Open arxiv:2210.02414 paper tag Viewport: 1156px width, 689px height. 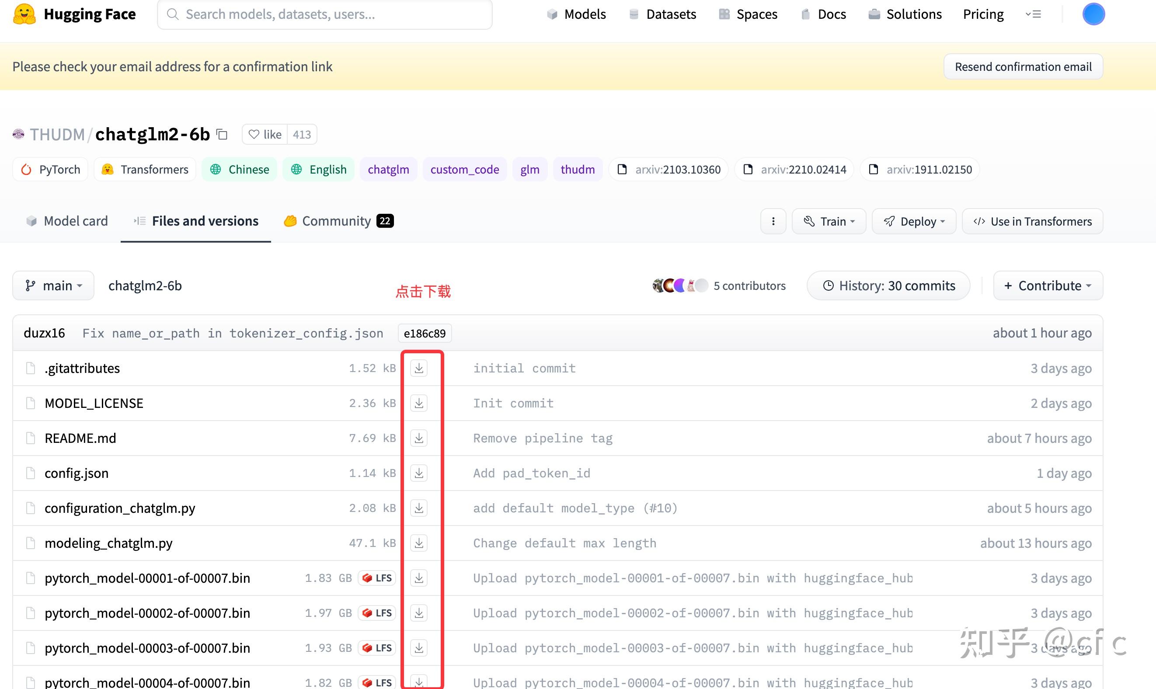794,170
